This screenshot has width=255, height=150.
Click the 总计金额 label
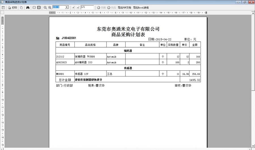(65, 80)
